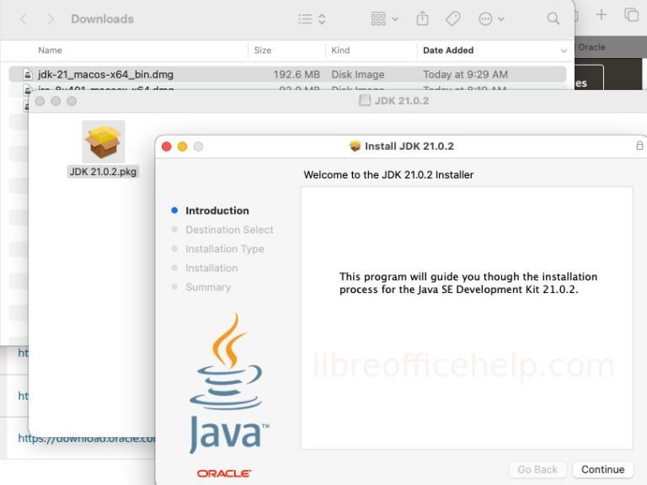Click the Go Back button
The height and width of the screenshot is (485, 647).
pos(537,469)
